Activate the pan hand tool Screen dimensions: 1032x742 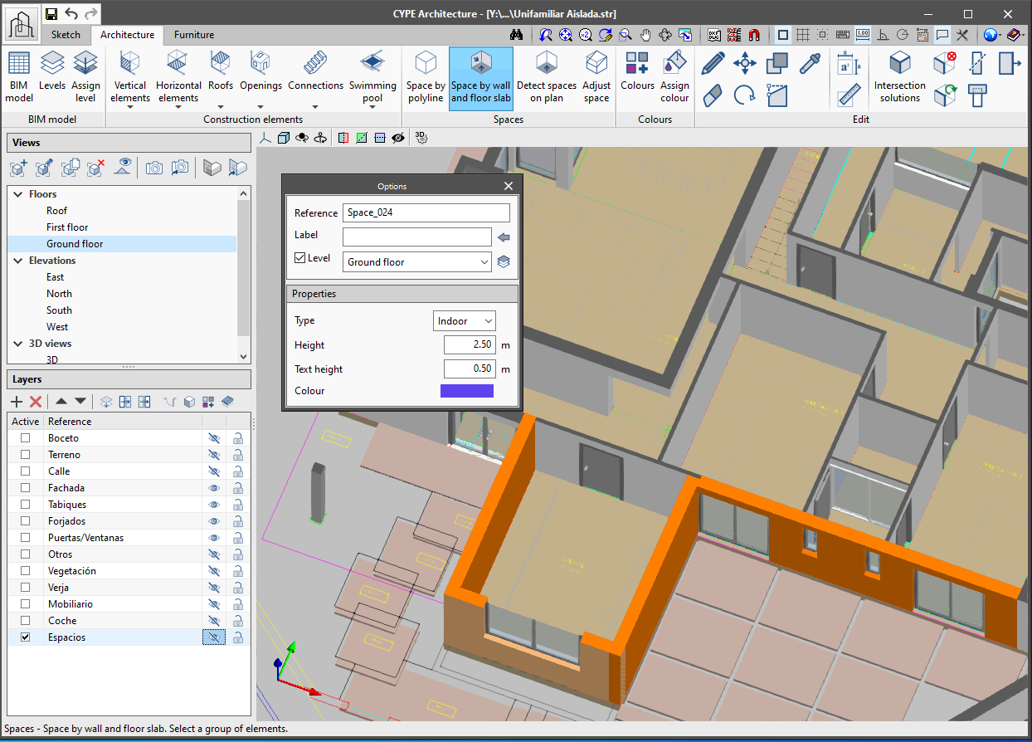(x=645, y=35)
